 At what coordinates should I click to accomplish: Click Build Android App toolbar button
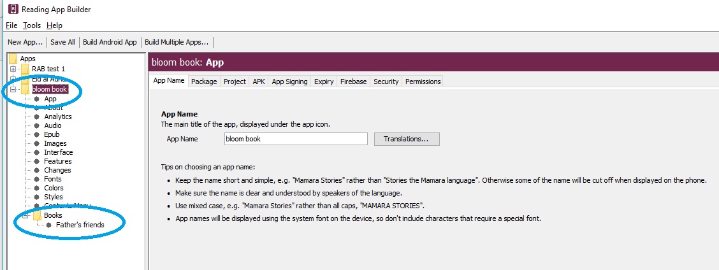pyautogui.click(x=110, y=42)
